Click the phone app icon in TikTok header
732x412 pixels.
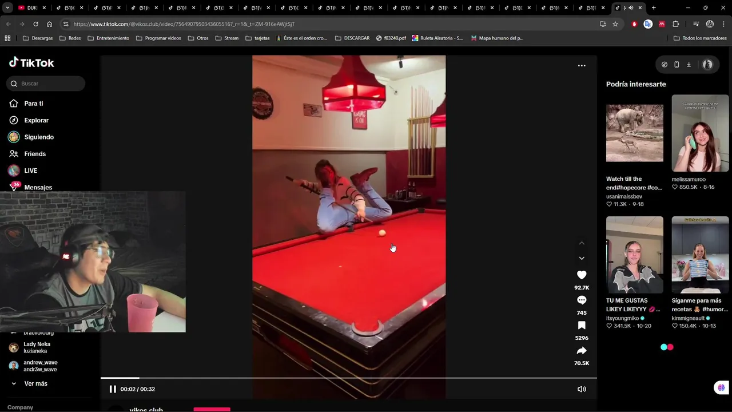[677, 65]
